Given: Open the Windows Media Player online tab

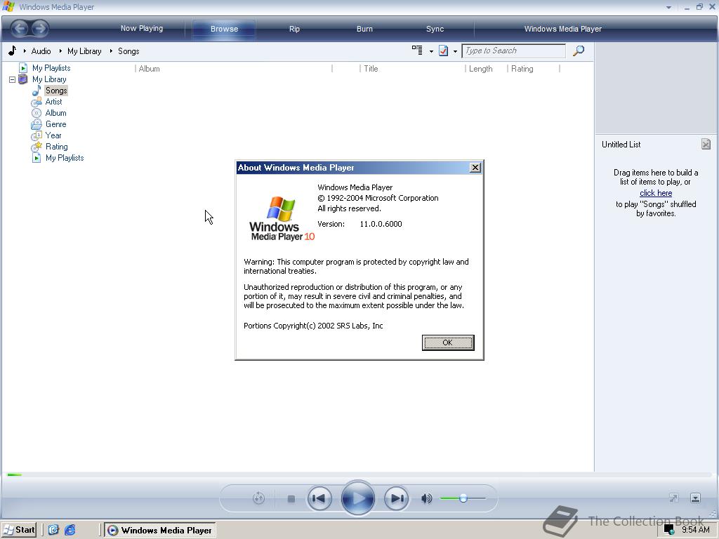Looking at the screenshot, I should click(562, 29).
